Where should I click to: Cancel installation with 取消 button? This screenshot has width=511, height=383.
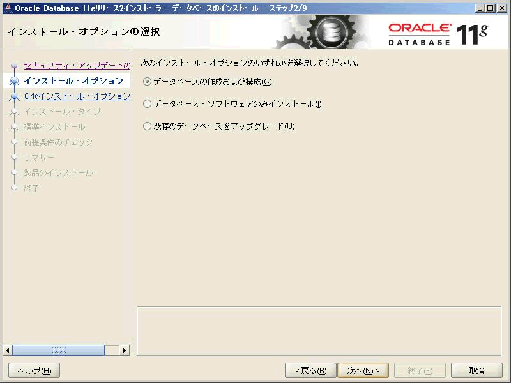[x=477, y=371]
